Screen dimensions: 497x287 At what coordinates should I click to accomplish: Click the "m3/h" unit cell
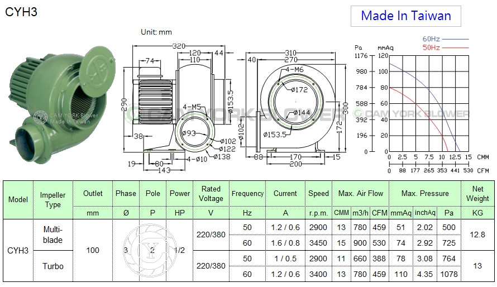click(x=361, y=213)
